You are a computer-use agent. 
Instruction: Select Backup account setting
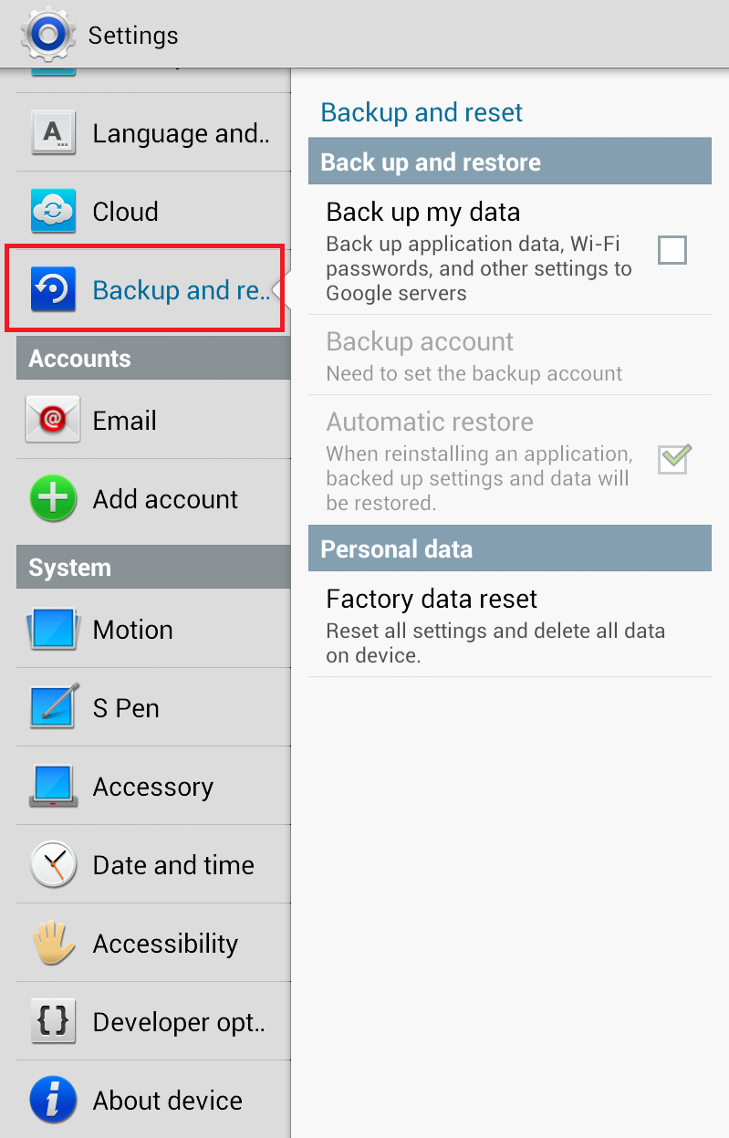(x=510, y=355)
